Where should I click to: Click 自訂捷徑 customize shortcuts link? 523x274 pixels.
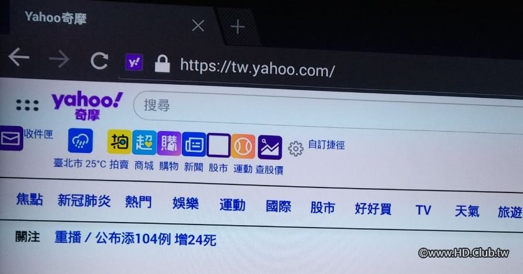tap(326, 145)
